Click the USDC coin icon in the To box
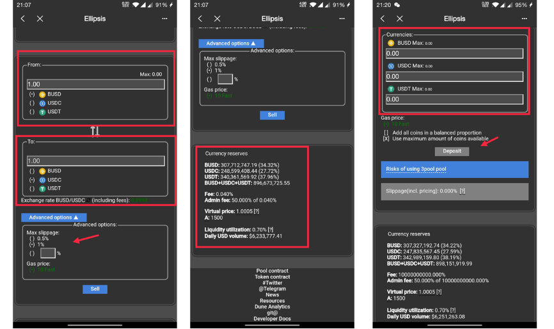 pyautogui.click(x=42, y=180)
